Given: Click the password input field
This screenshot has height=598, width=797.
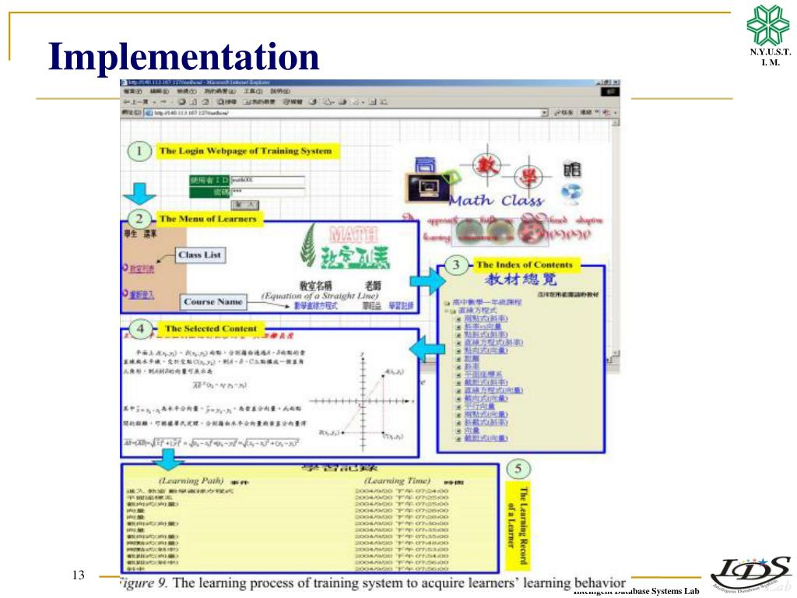Looking at the screenshot, I should (x=268, y=192).
